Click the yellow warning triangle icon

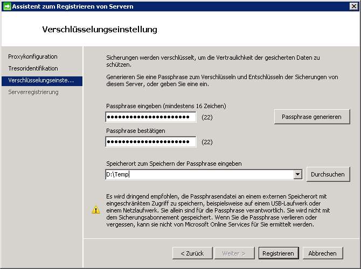[x=96, y=210]
